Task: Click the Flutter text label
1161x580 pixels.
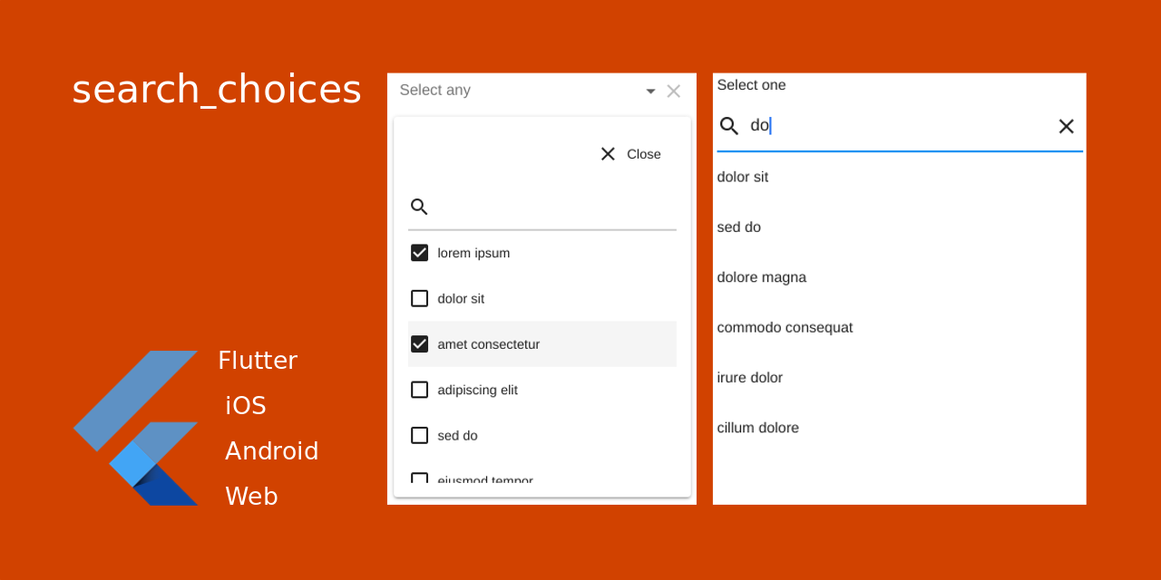Action: pos(258,361)
